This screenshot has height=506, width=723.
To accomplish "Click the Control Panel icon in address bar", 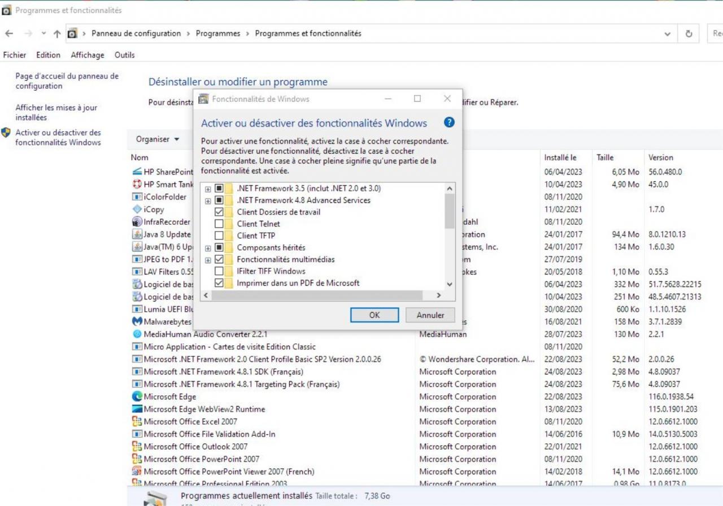I will 72,33.
